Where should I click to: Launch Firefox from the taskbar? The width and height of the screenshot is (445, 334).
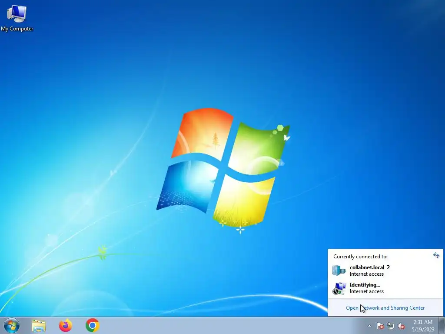pyautogui.click(x=66, y=325)
